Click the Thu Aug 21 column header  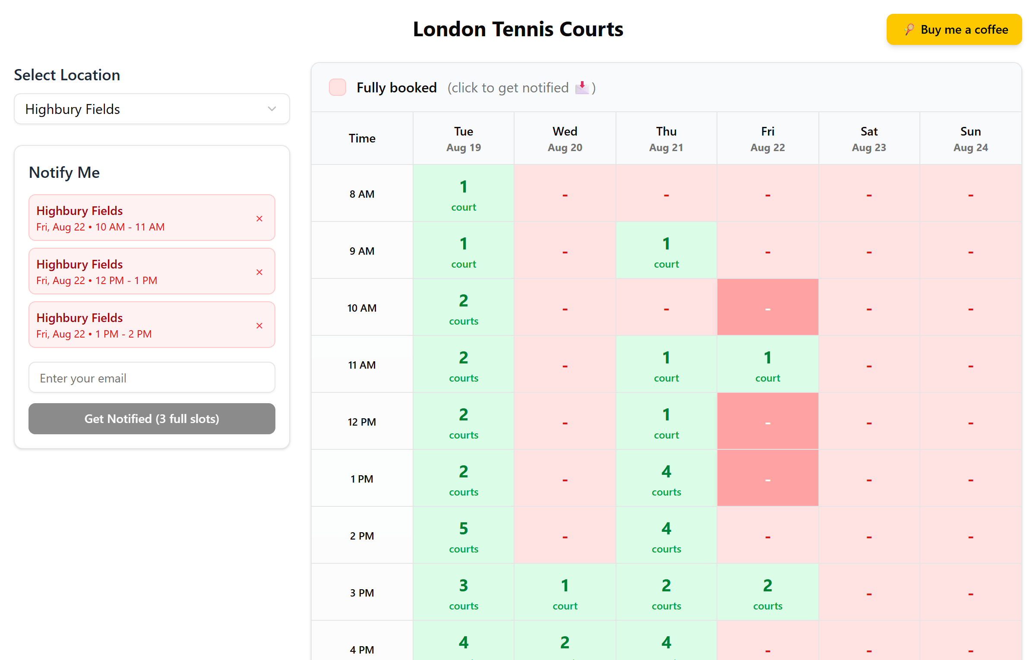coord(666,139)
